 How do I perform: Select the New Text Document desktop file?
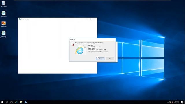coord(3,35)
